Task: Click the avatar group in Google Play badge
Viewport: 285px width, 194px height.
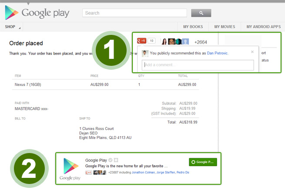Action: point(100,172)
